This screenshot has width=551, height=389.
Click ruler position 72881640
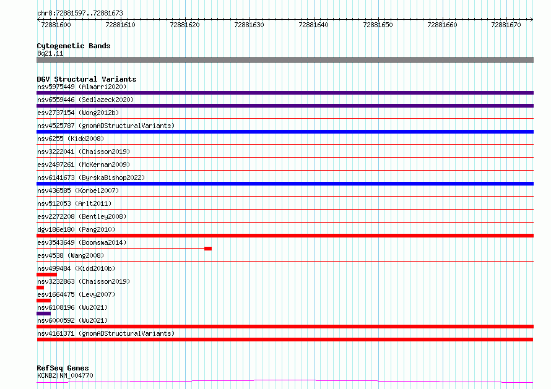pyautogui.click(x=313, y=25)
